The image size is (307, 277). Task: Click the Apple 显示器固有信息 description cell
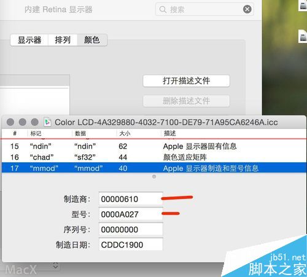click(200, 146)
